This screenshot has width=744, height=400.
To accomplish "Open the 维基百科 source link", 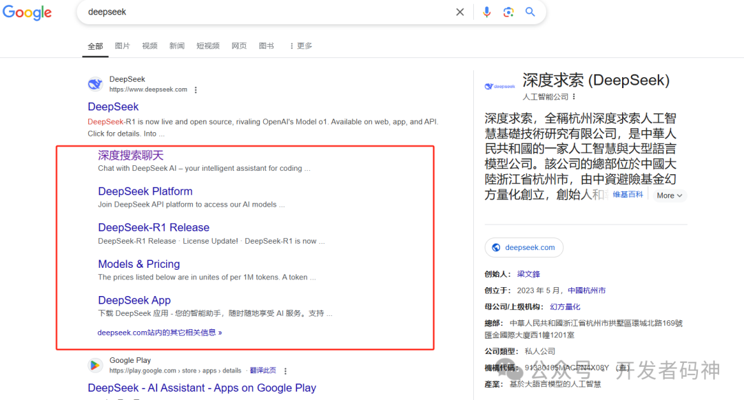I will (x=628, y=195).
